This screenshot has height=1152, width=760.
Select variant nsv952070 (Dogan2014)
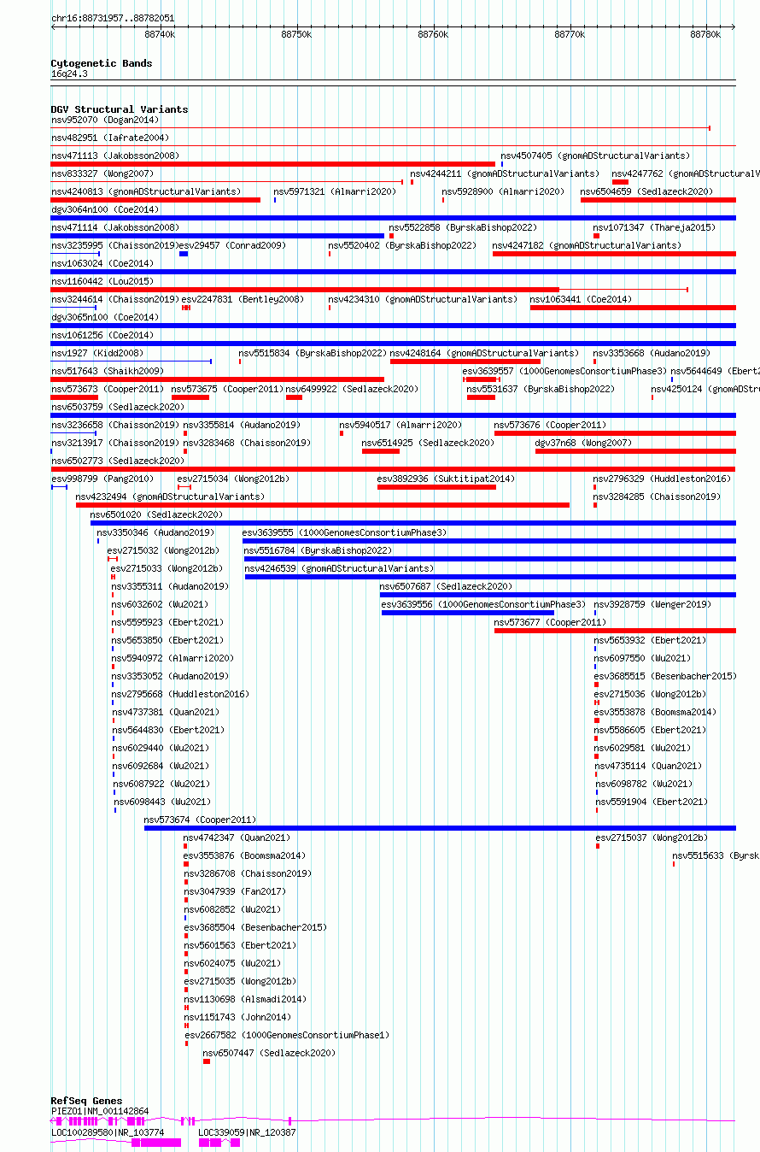click(x=105, y=120)
